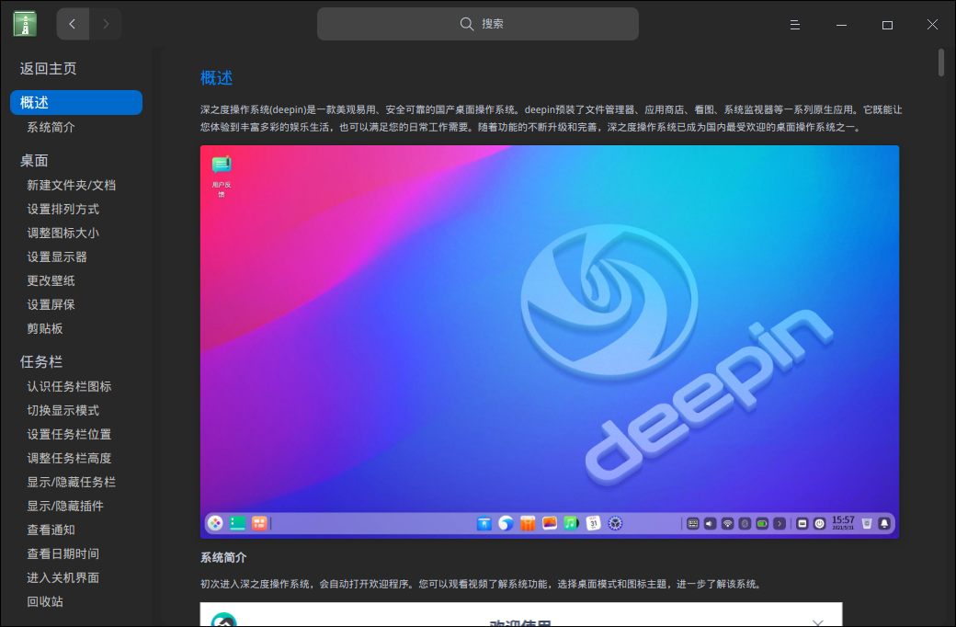Open the hamburger main menu
The image size is (956, 627).
795,25
